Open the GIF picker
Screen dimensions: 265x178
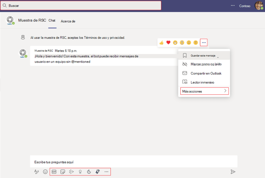(x=54, y=172)
